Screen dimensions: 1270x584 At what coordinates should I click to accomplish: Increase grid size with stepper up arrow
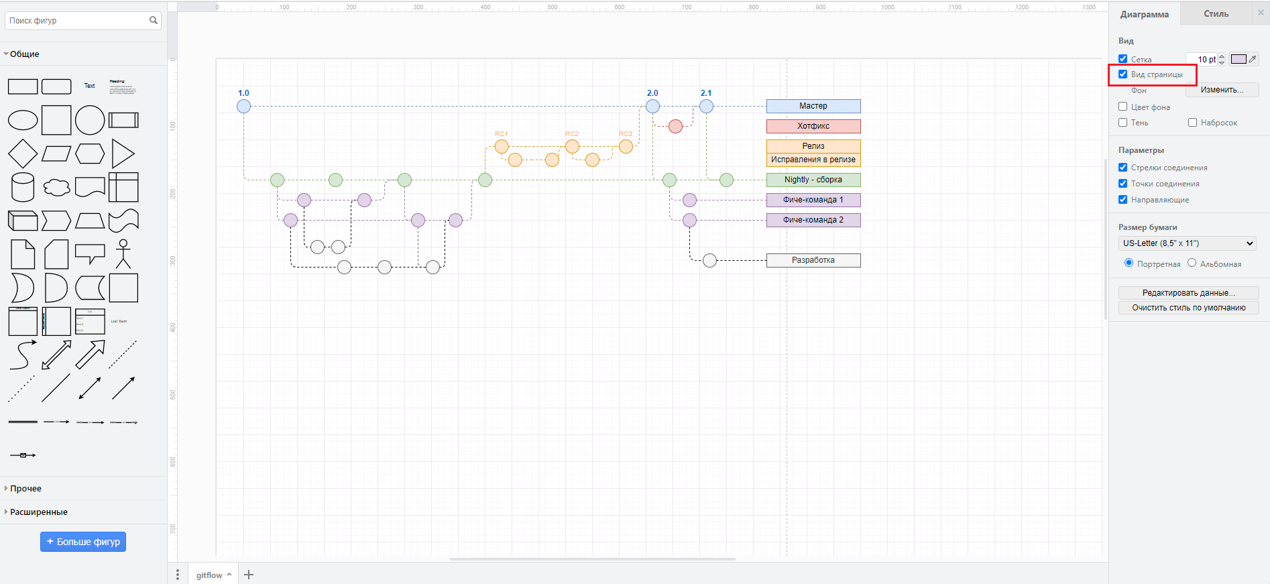[1222, 56]
